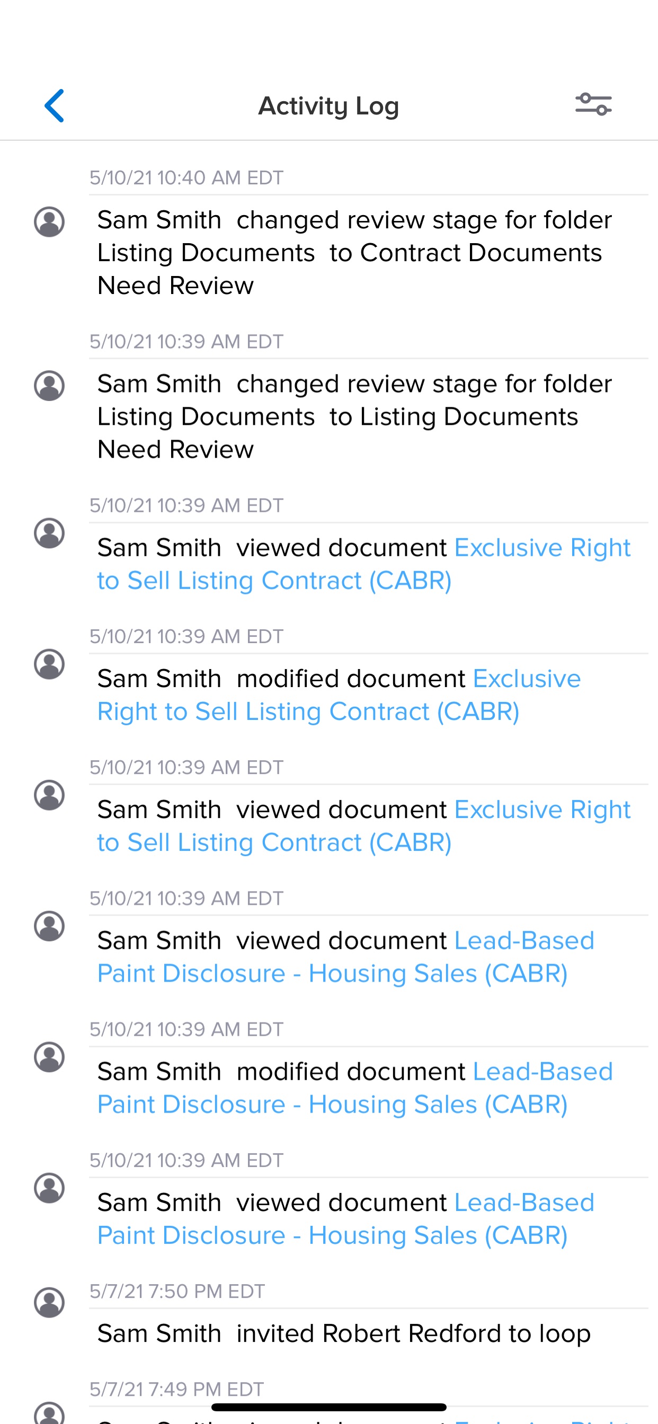Click the avatar for the last viewed Lead-Based Paint entry
This screenshot has width=658, height=1424.
point(49,1188)
